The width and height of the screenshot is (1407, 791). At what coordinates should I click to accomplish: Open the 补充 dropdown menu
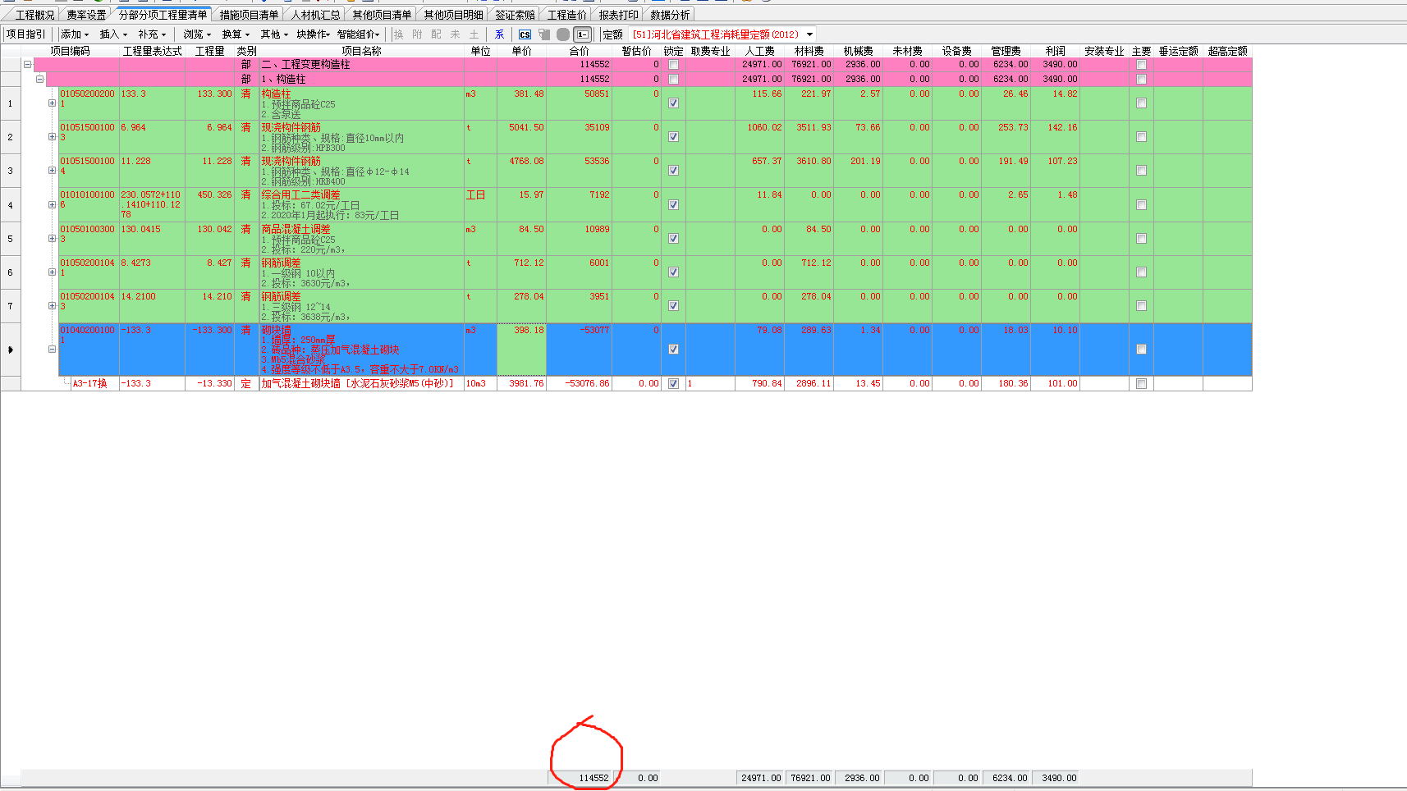point(152,34)
